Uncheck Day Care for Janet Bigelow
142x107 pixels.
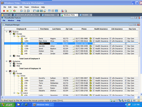pos(126,48)
